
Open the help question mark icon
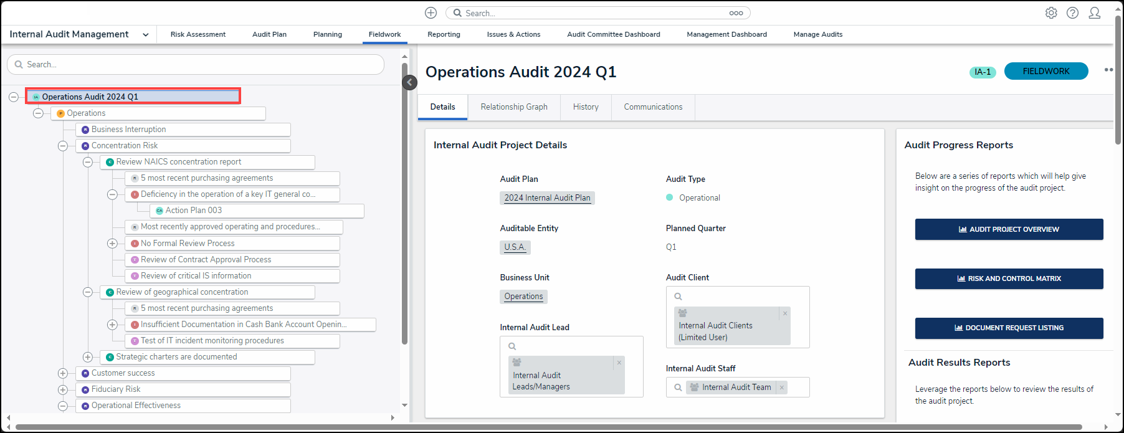tap(1072, 13)
